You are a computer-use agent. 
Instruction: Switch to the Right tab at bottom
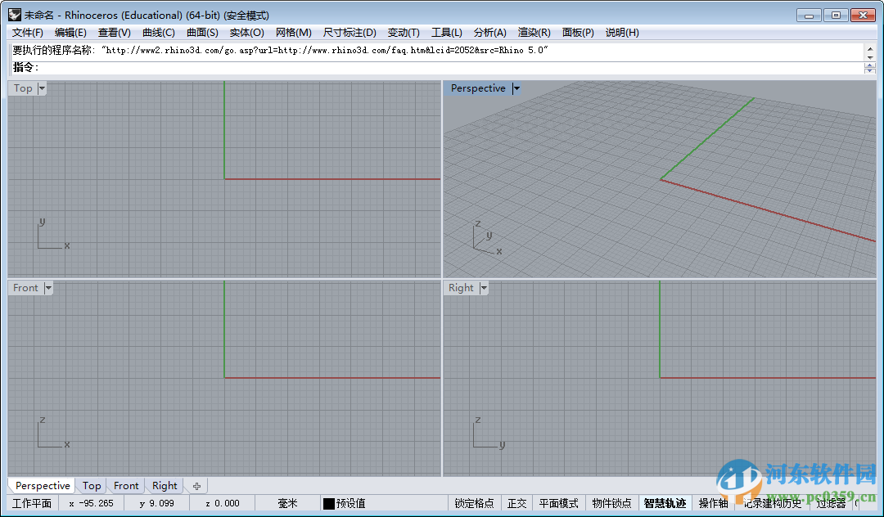[x=164, y=485]
